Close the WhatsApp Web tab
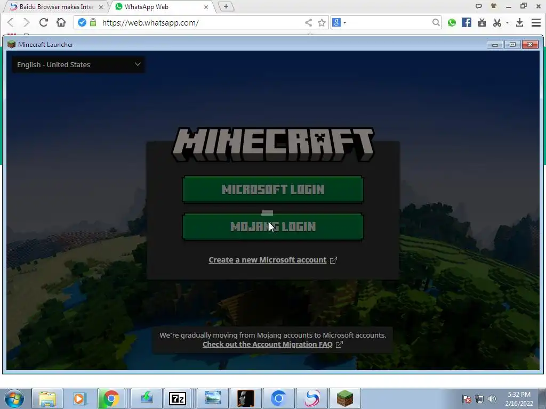This screenshot has height=409, width=546. coord(206,7)
